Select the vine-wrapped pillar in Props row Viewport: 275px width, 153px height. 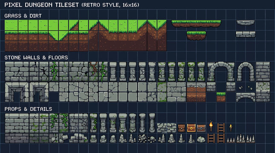(x=93, y=123)
